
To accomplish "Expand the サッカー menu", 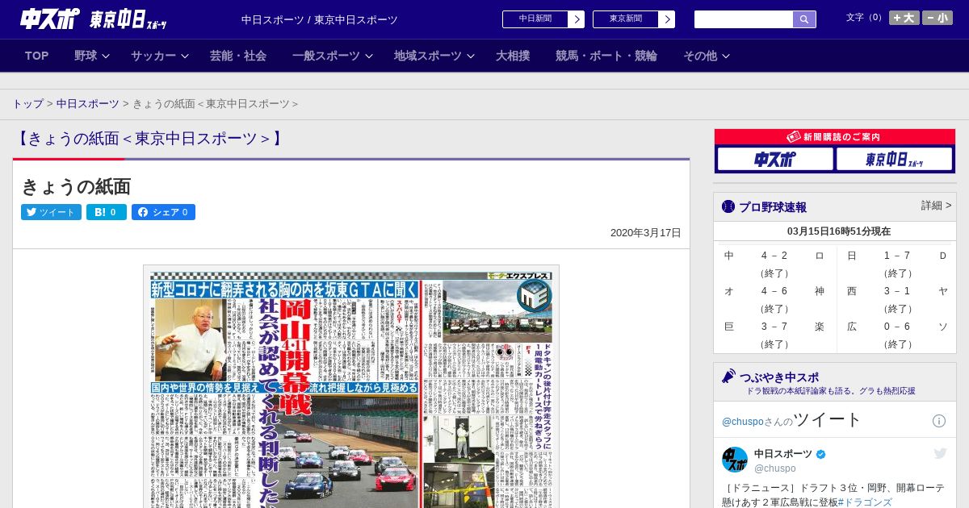I will tap(160, 56).
